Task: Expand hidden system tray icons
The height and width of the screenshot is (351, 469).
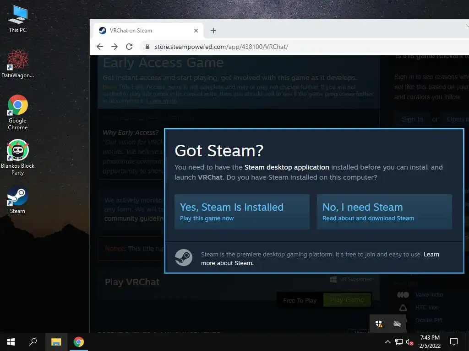Action: 387,342
